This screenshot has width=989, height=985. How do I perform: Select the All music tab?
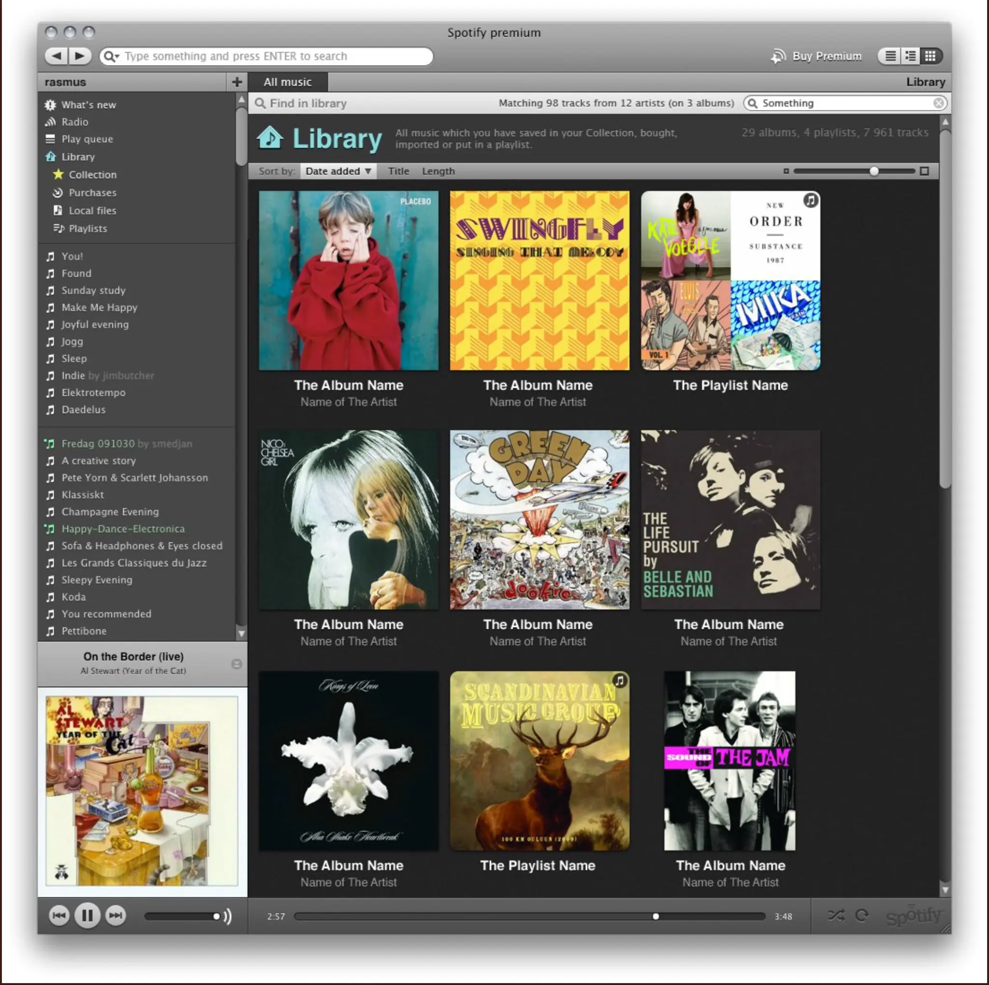point(287,82)
